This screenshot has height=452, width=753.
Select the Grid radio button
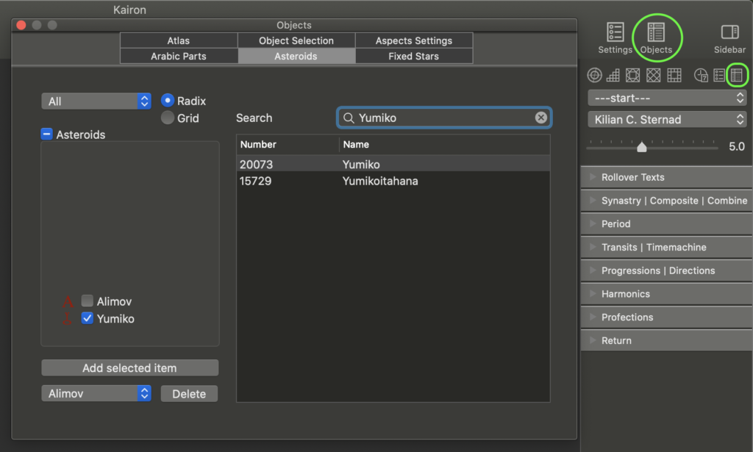(167, 118)
